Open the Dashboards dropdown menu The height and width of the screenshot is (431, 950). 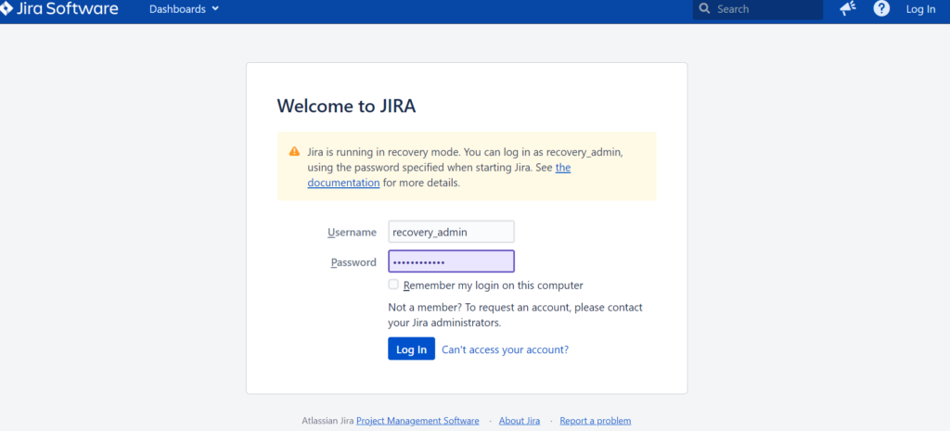tap(185, 9)
